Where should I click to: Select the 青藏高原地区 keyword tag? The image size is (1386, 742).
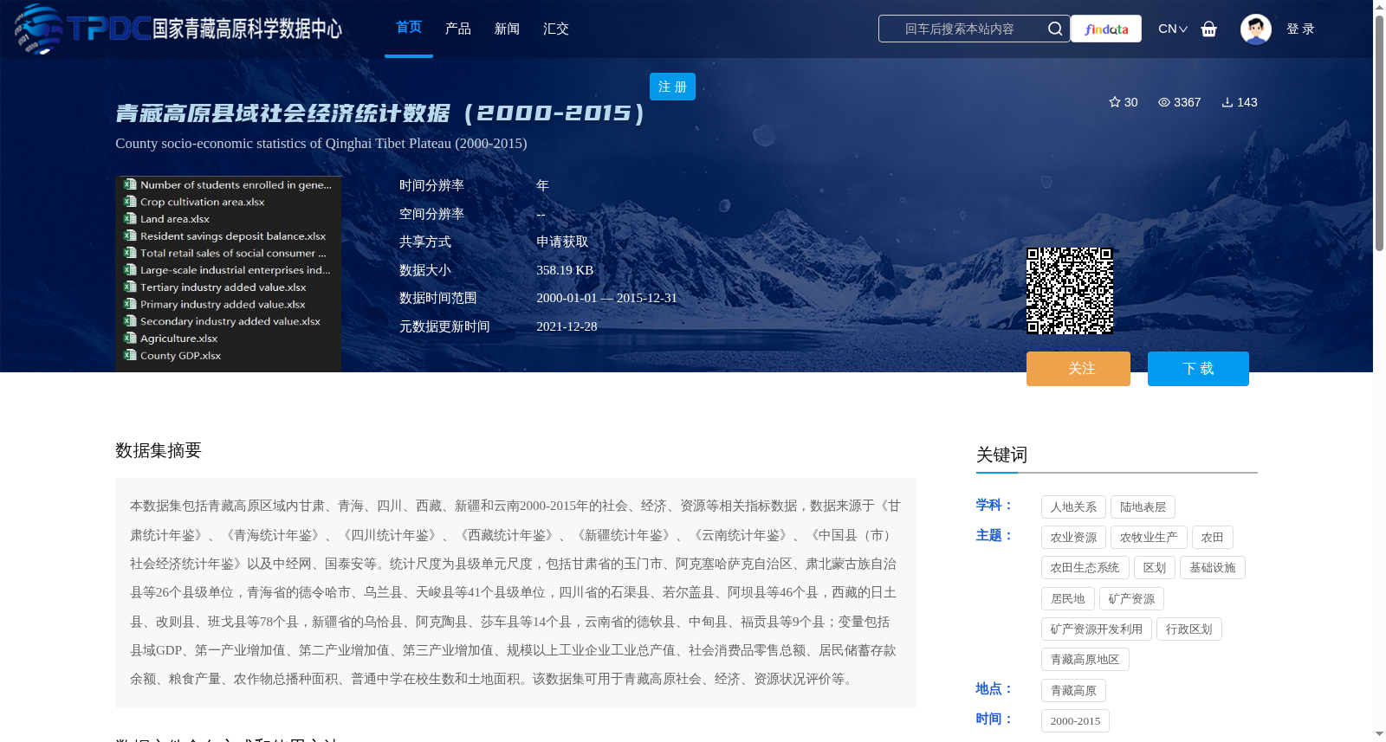(x=1085, y=660)
